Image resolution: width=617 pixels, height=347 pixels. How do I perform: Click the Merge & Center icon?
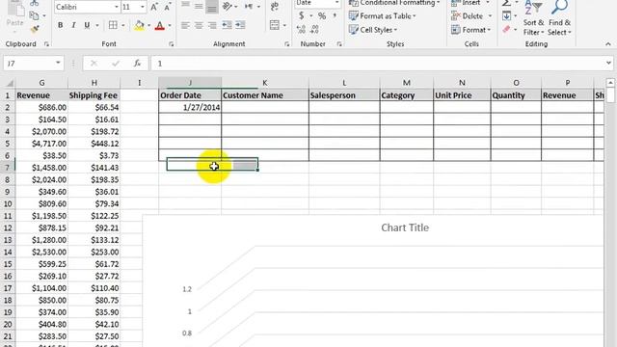click(x=275, y=26)
